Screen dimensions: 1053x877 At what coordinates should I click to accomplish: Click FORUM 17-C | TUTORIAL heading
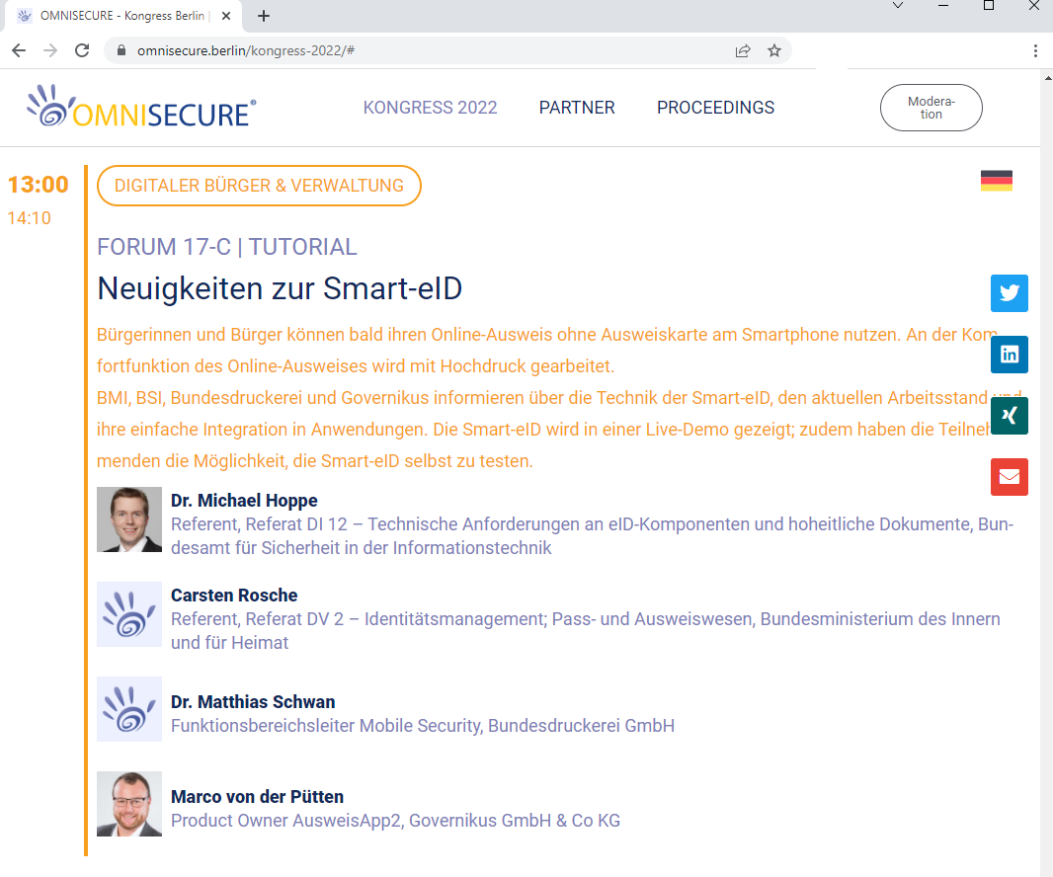(x=227, y=247)
